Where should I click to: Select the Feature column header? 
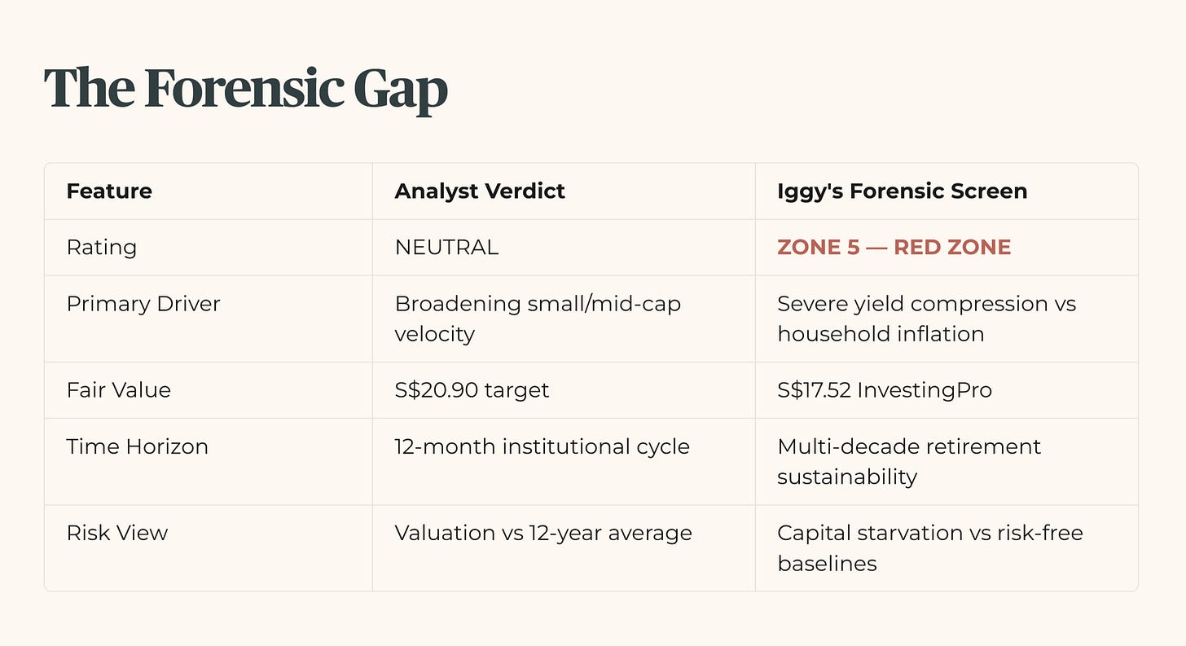coord(109,191)
